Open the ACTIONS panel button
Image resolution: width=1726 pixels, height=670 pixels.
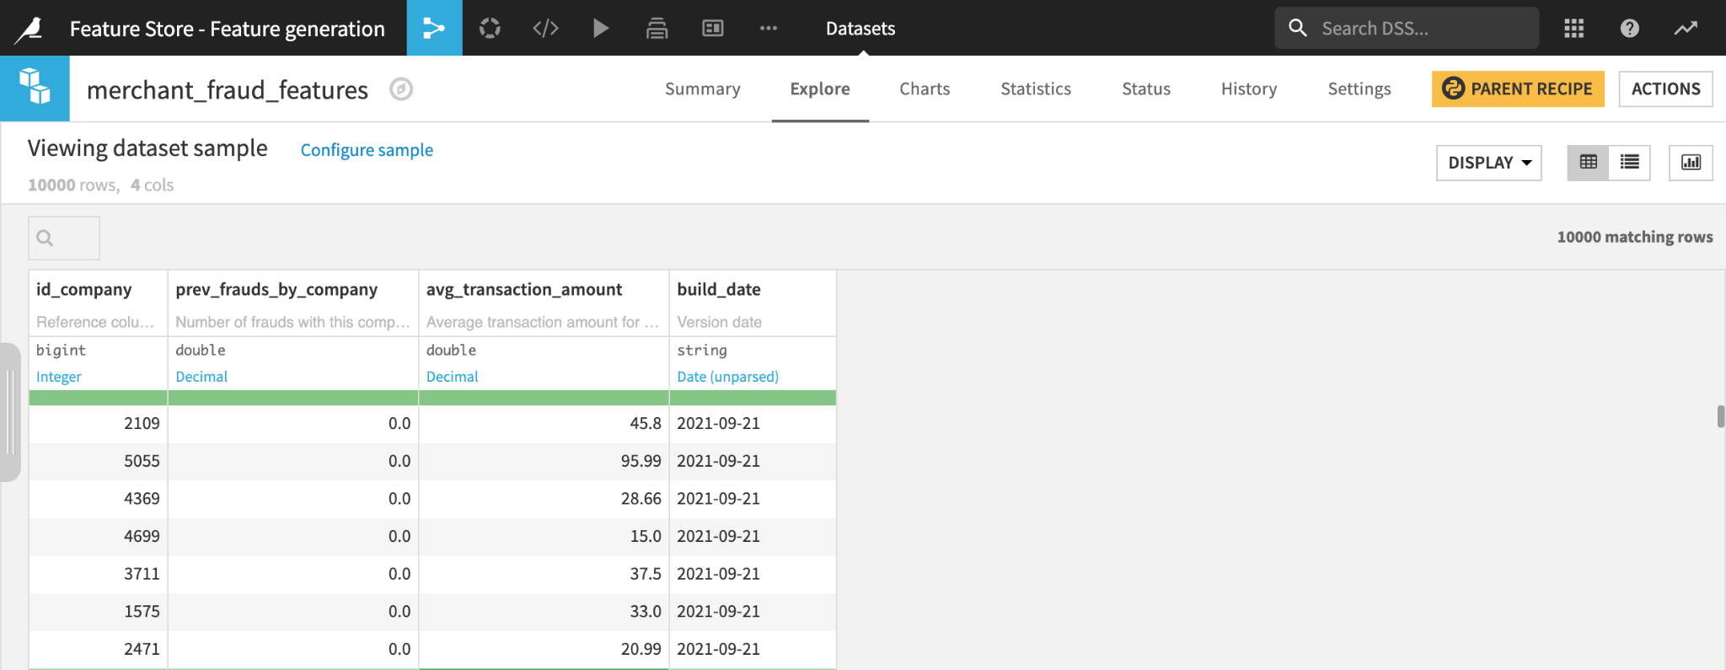[1665, 88]
